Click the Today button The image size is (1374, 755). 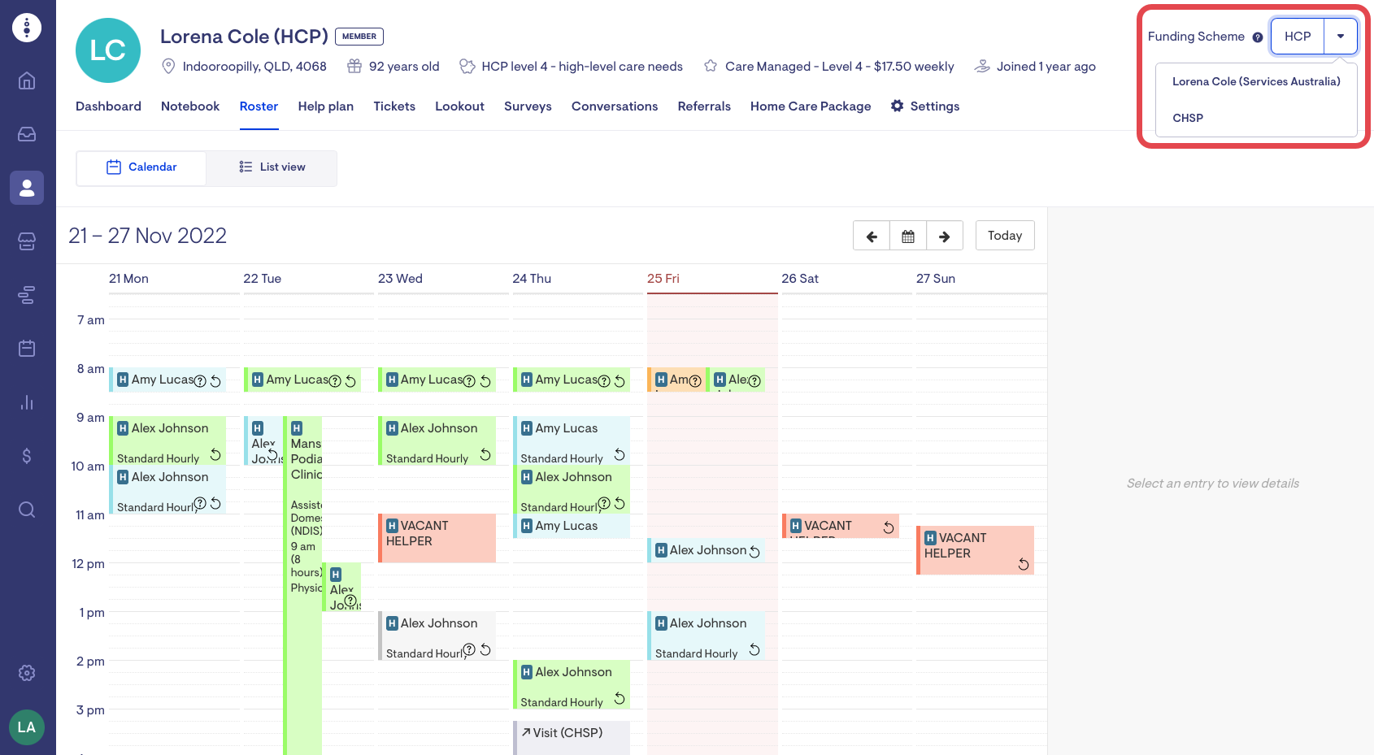coord(1004,236)
